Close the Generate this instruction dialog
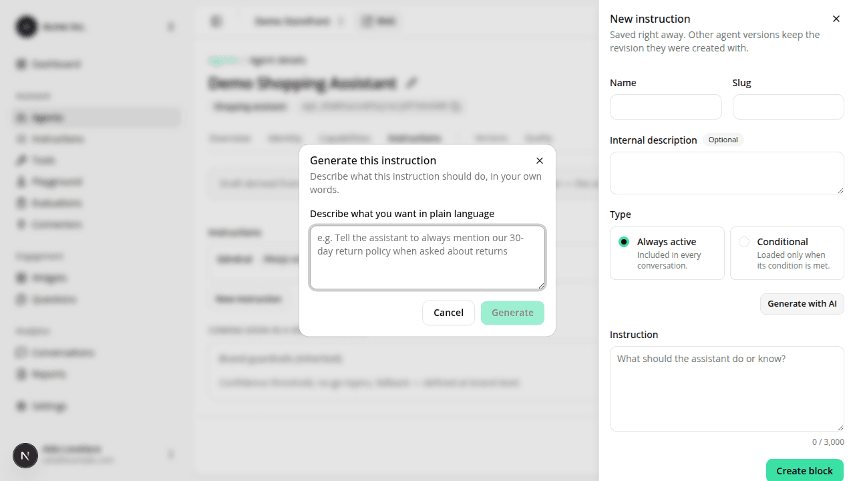 tap(540, 160)
